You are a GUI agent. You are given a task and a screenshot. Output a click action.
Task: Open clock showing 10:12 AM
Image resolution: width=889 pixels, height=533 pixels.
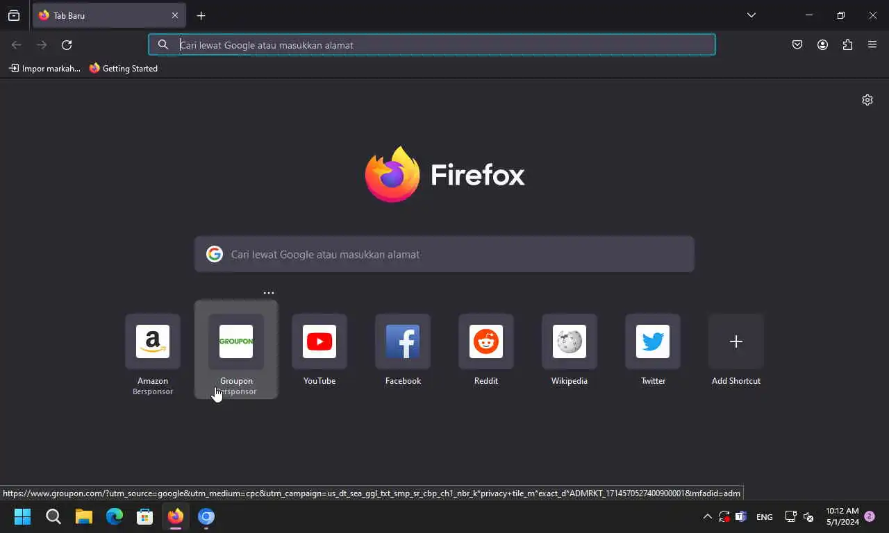coord(842,516)
